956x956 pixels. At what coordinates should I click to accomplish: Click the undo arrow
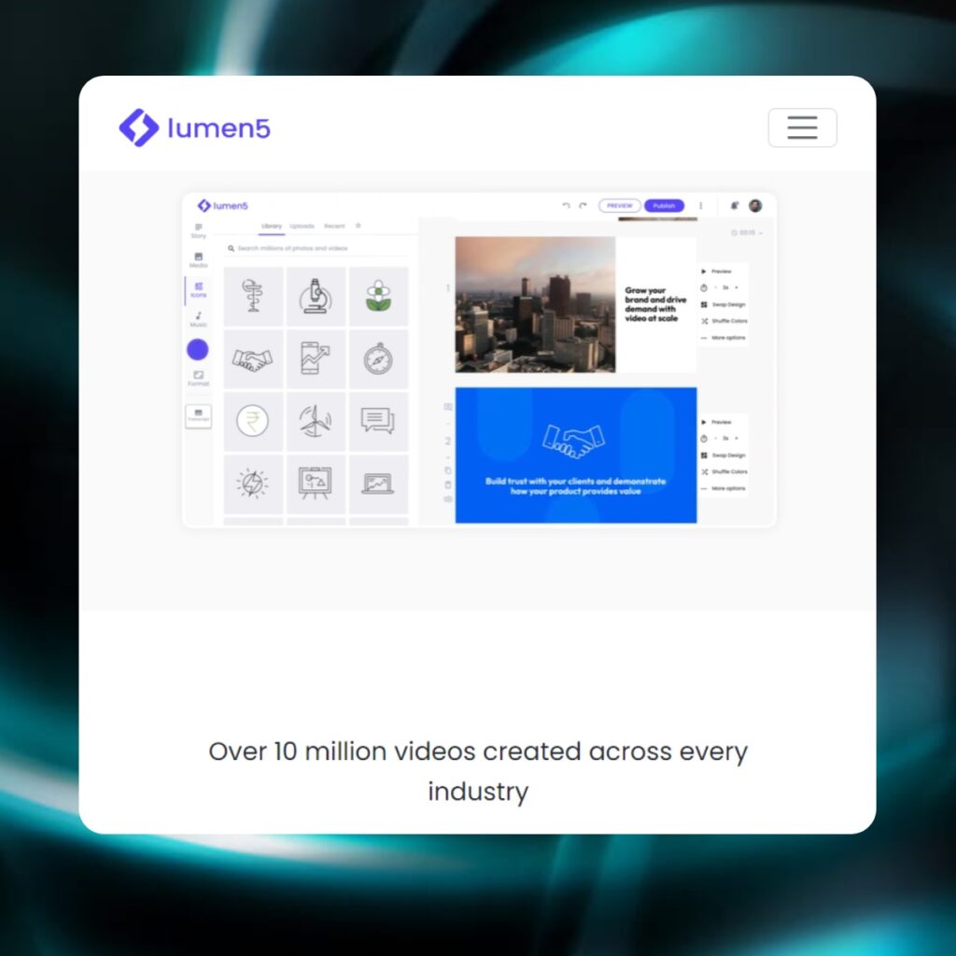566,205
